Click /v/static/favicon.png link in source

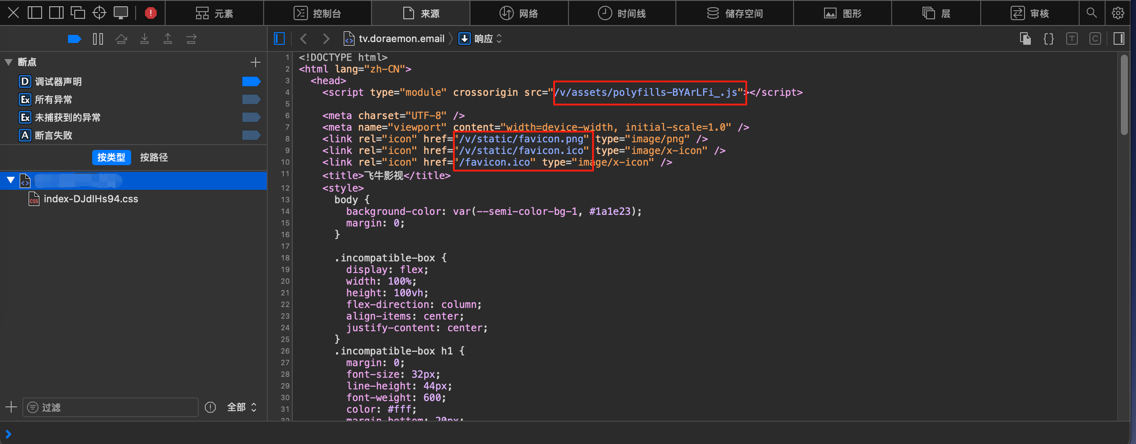coord(524,139)
